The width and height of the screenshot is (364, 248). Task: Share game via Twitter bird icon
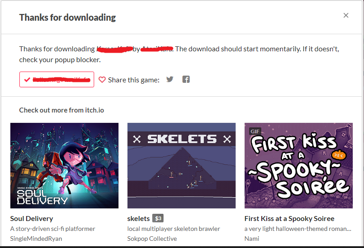point(170,79)
